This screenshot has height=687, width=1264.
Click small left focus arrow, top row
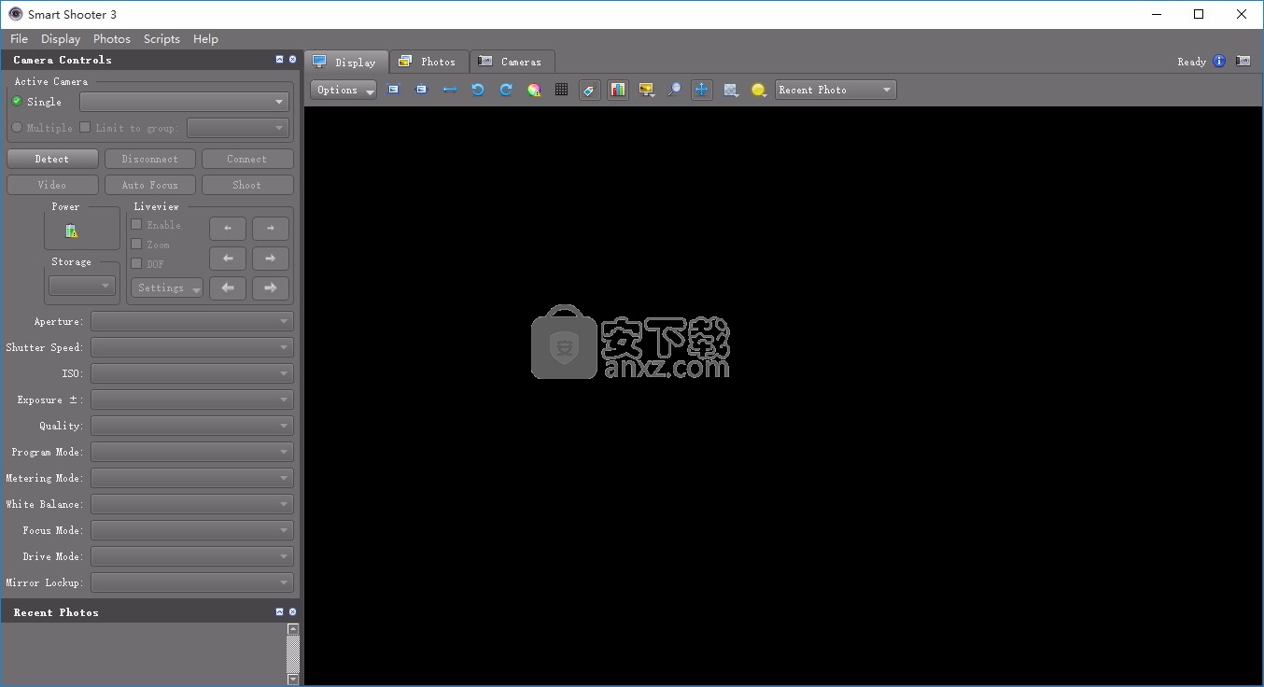pos(228,228)
